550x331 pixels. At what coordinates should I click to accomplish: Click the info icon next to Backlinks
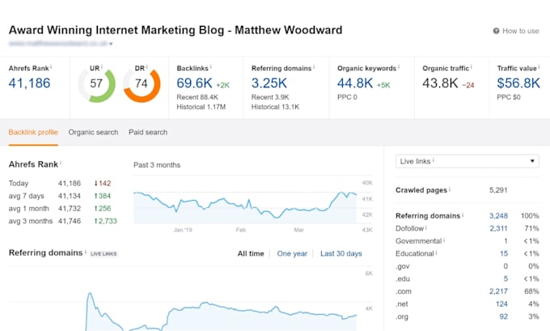(x=210, y=66)
